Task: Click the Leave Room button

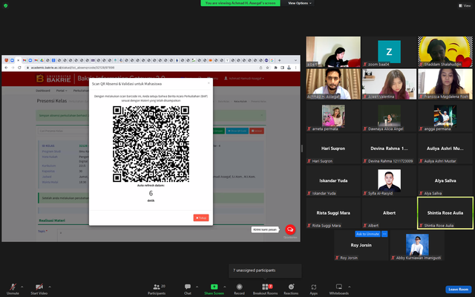Action: 458,289
